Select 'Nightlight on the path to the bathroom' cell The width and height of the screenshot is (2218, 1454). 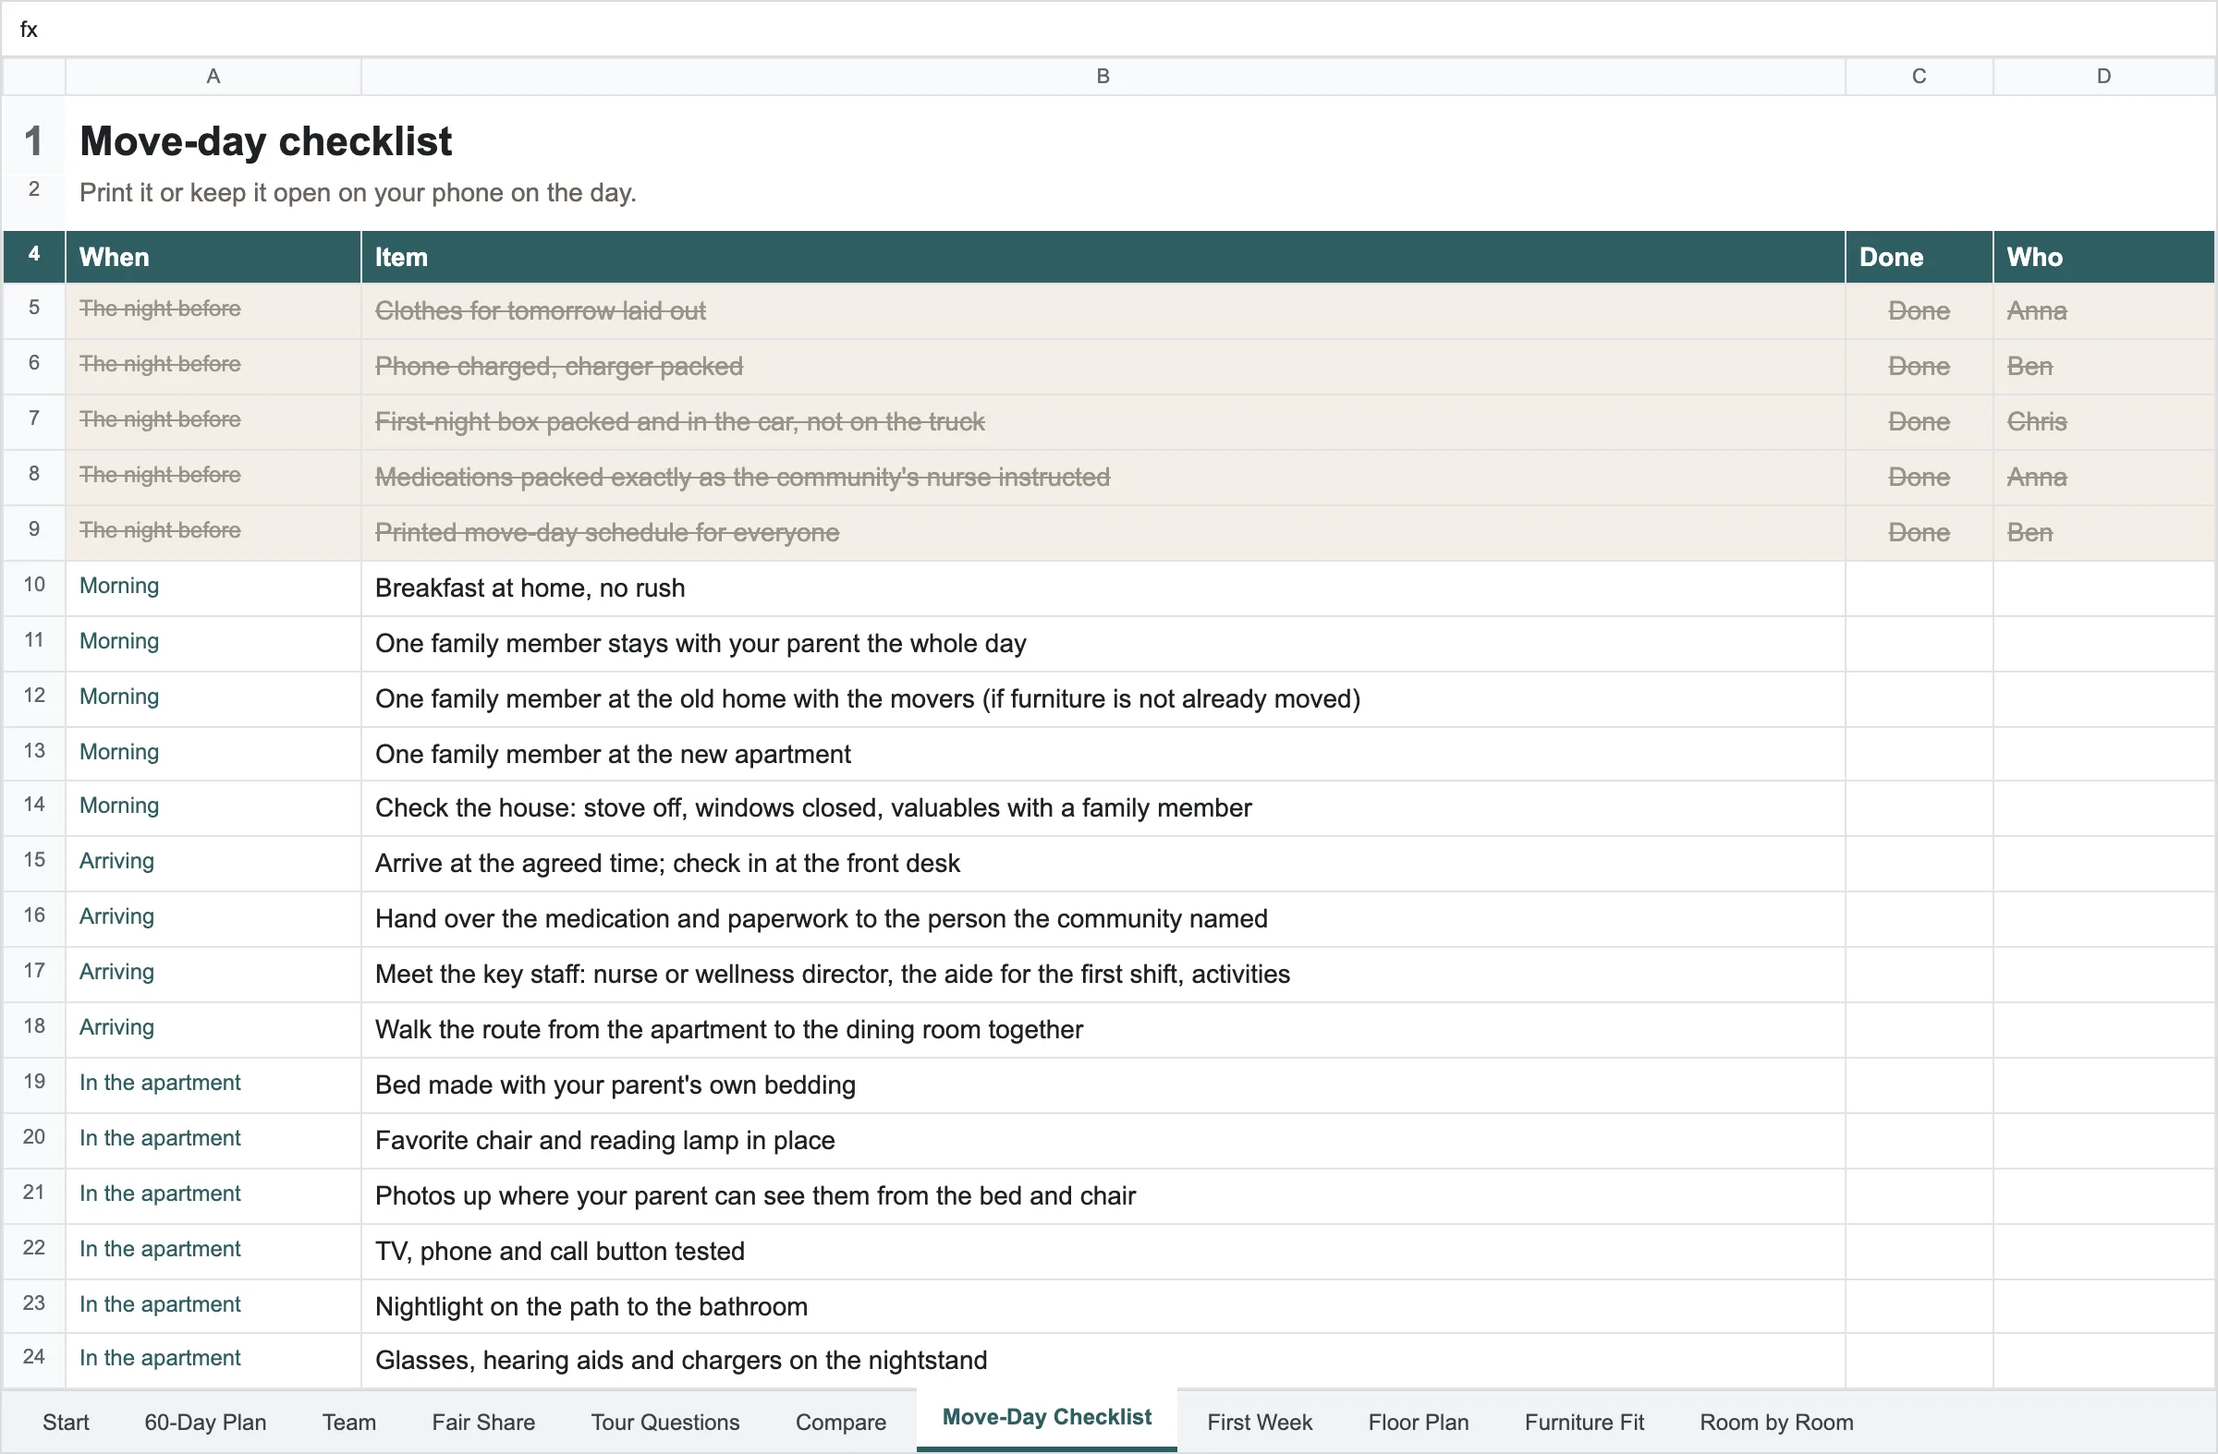coord(1103,1307)
